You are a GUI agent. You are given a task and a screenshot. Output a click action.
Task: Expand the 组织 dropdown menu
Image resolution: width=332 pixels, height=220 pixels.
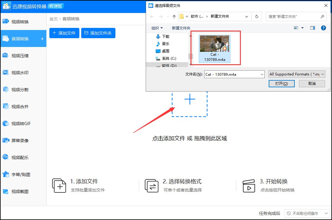click(x=157, y=28)
